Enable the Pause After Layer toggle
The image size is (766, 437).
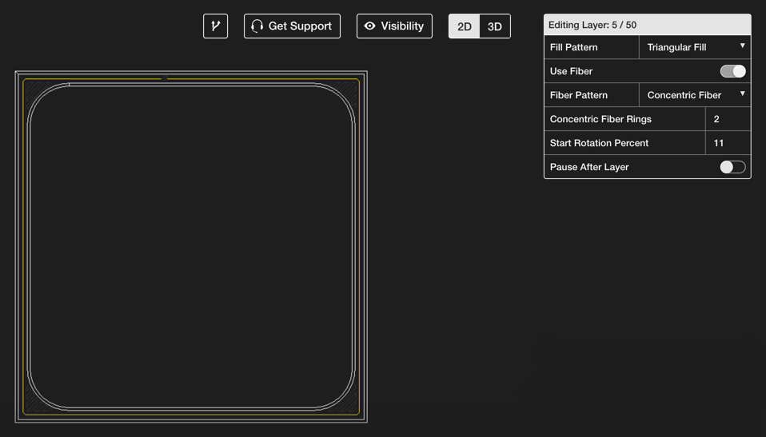732,167
